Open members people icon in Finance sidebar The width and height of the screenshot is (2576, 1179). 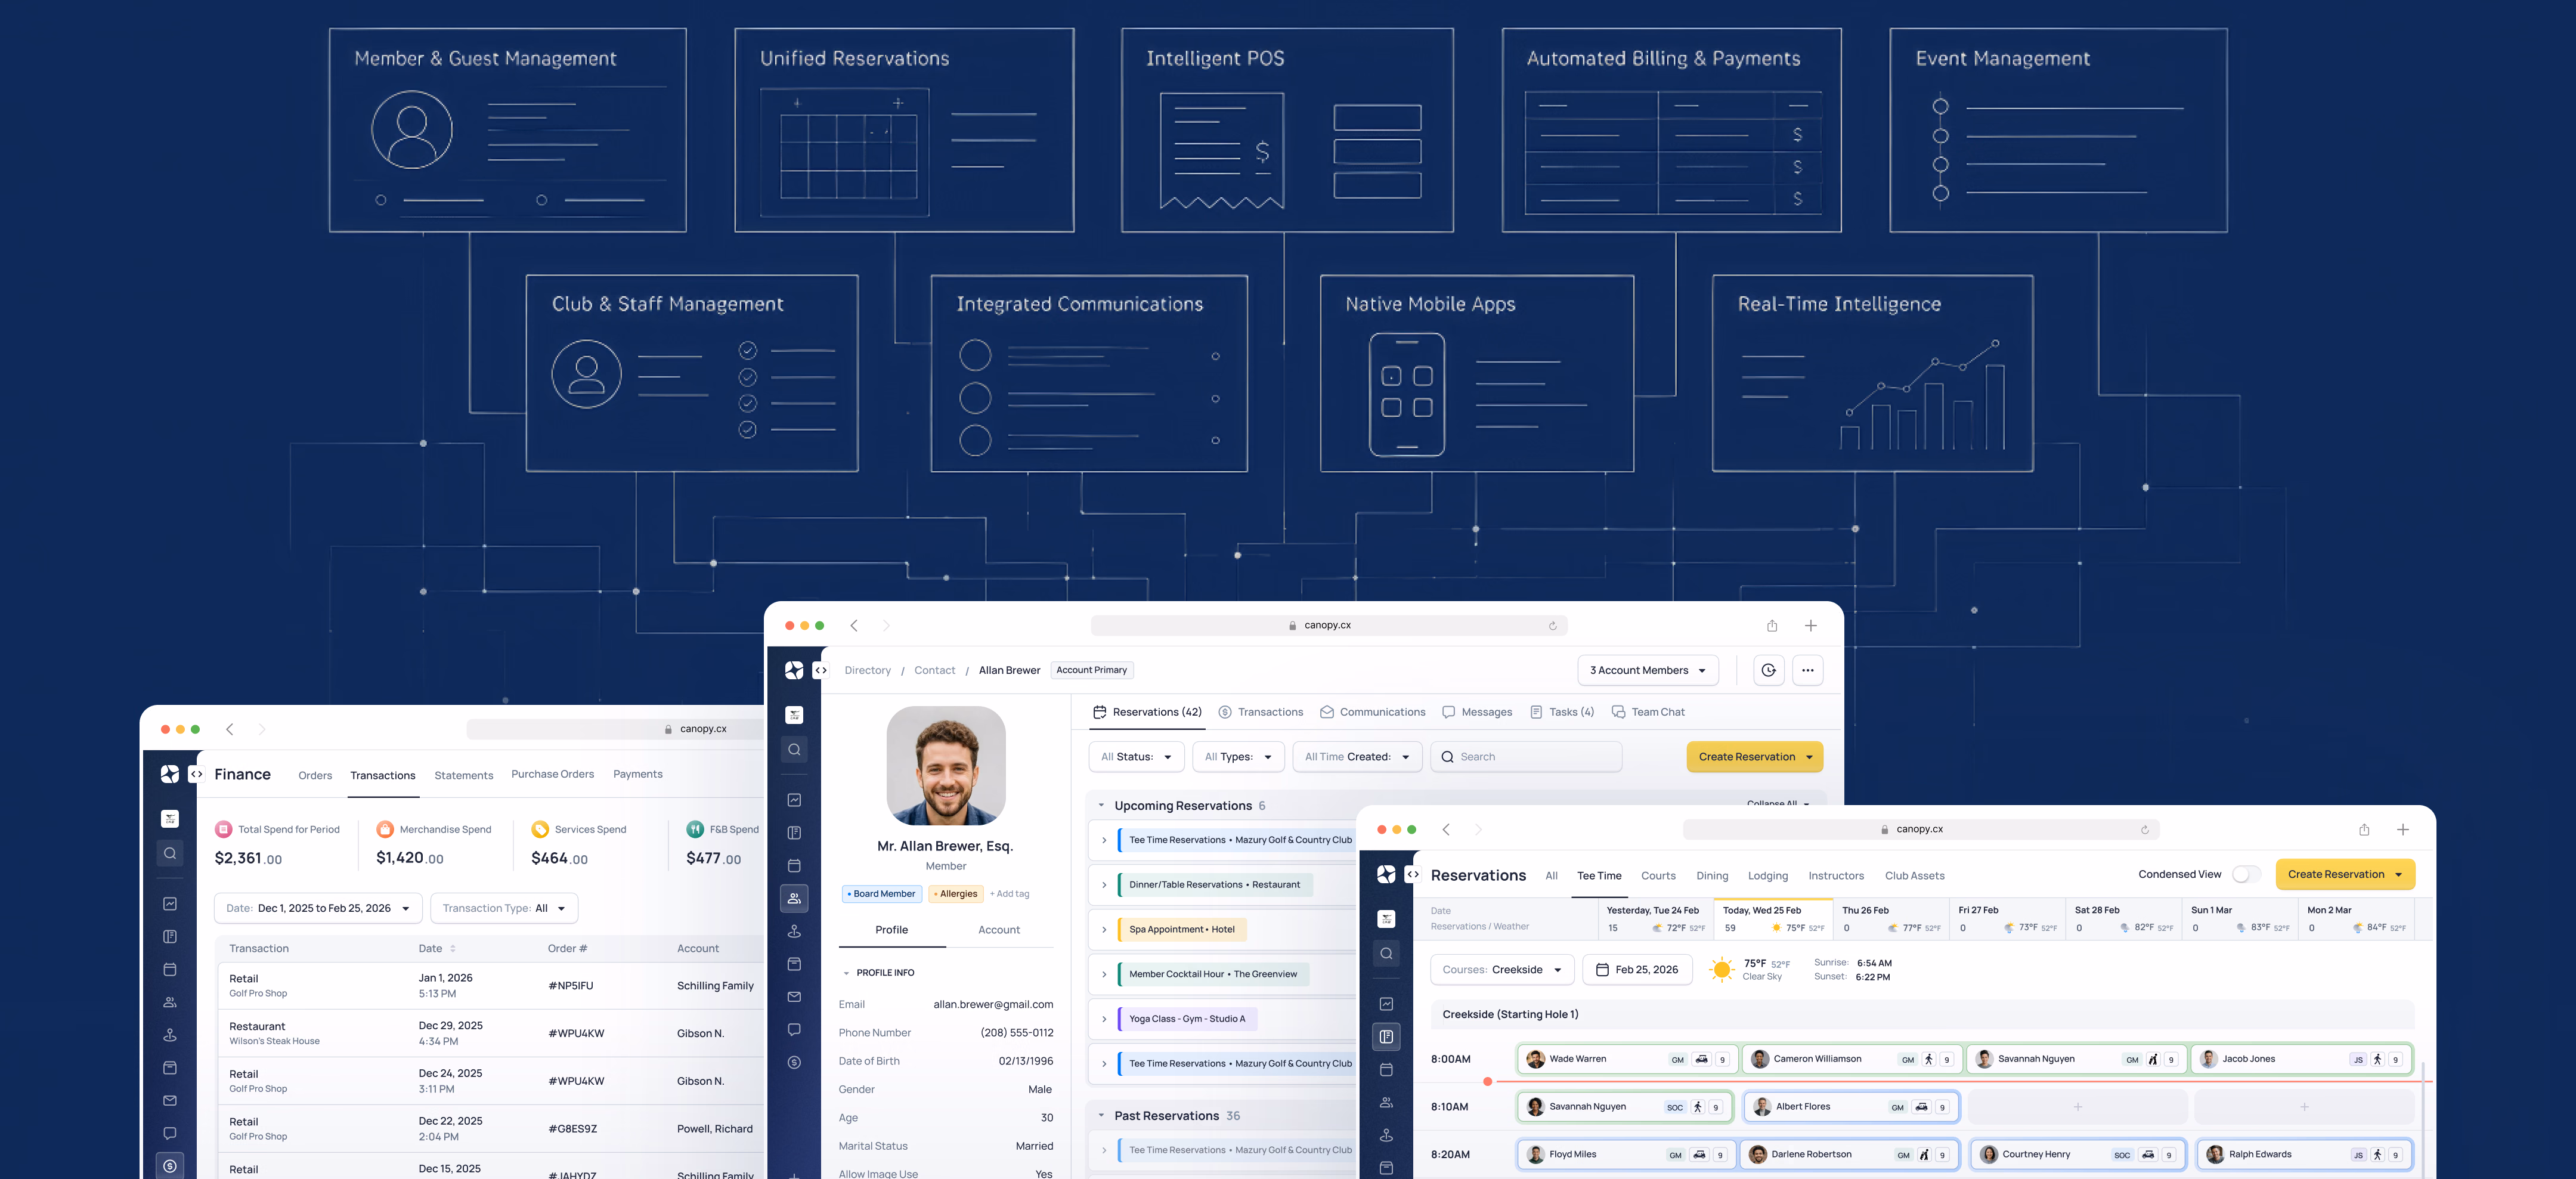tap(170, 1002)
